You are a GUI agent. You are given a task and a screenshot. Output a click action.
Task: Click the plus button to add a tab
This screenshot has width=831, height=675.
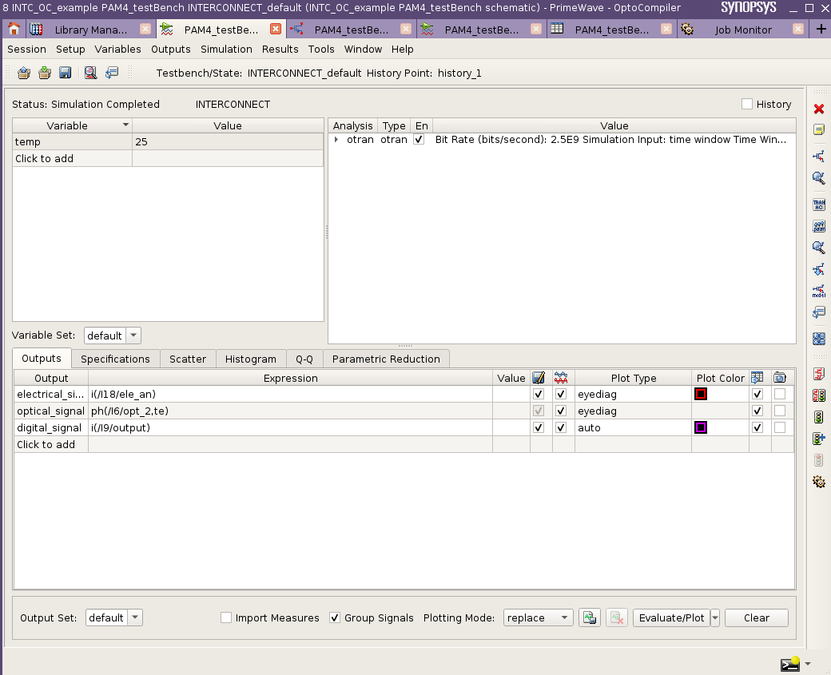[821, 29]
